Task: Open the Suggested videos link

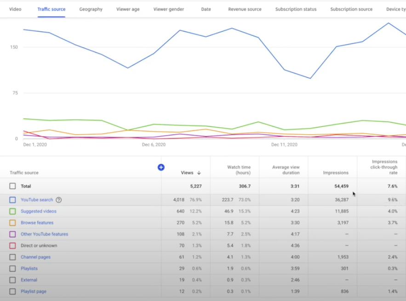Action: click(x=39, y=211)
